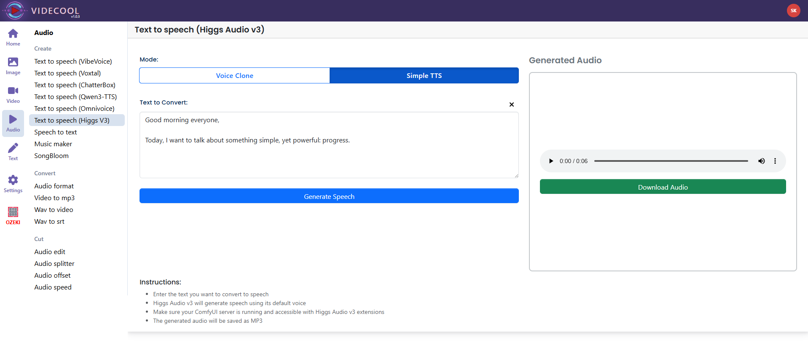The width and height of the screenshot is (808, 351).
Task: Open Audio format converter
Action: click(x=54, y=186)
